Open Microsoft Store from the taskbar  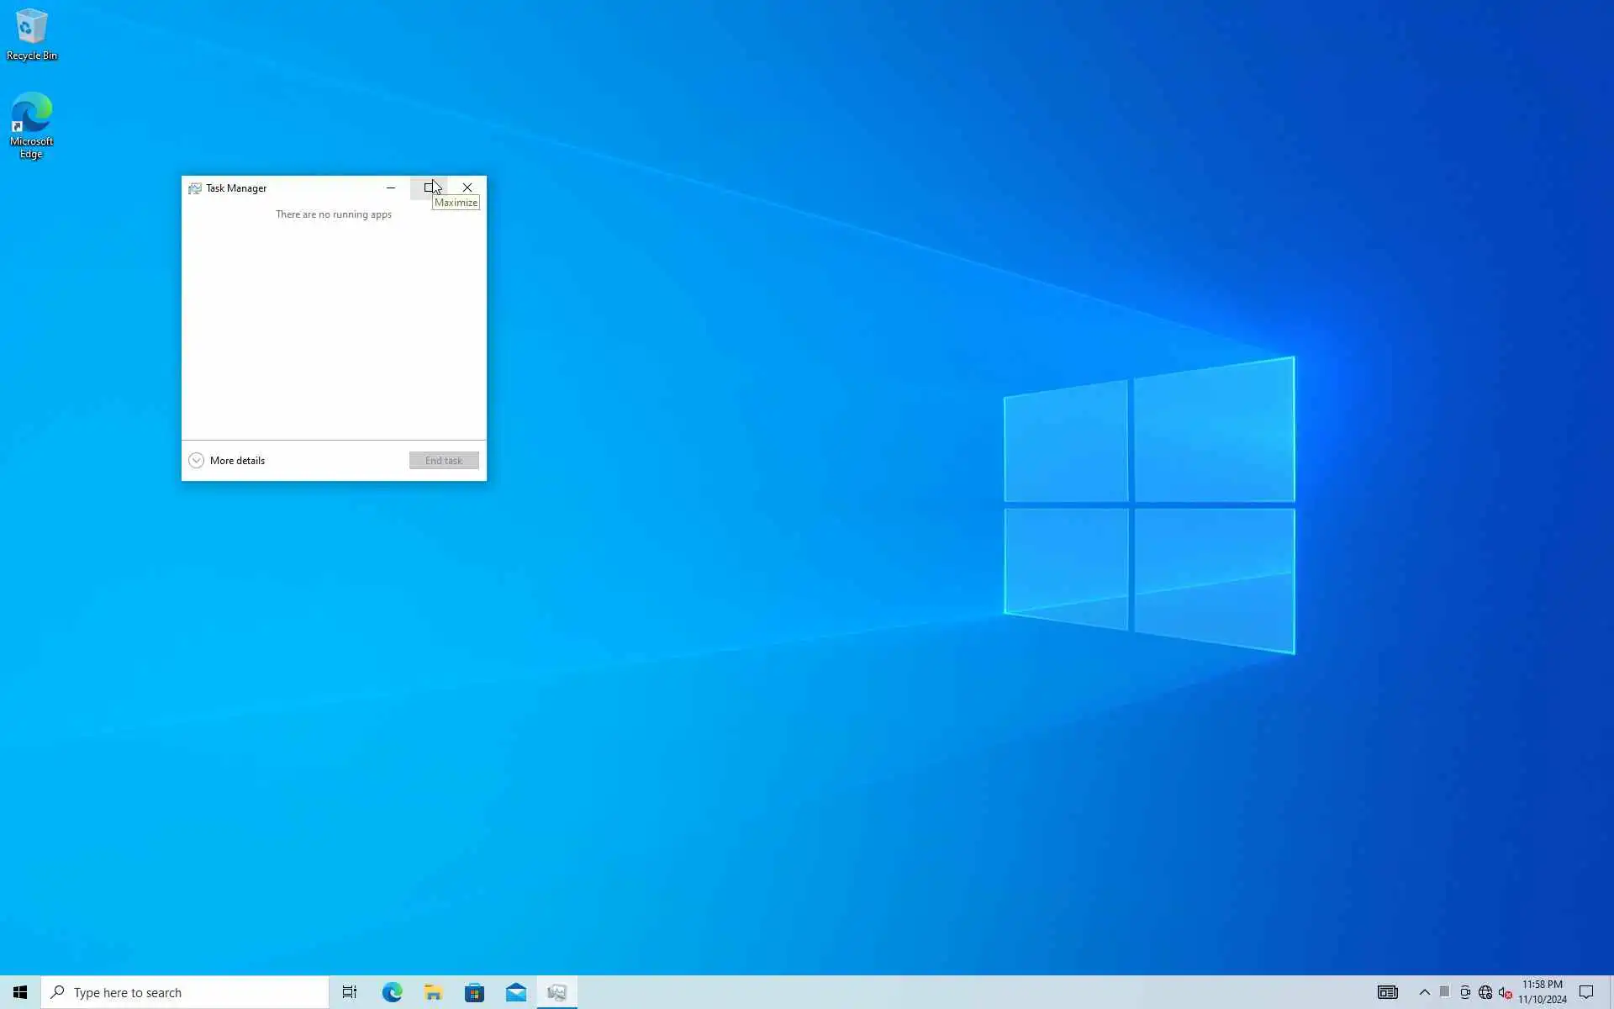[x=474, y=992]
